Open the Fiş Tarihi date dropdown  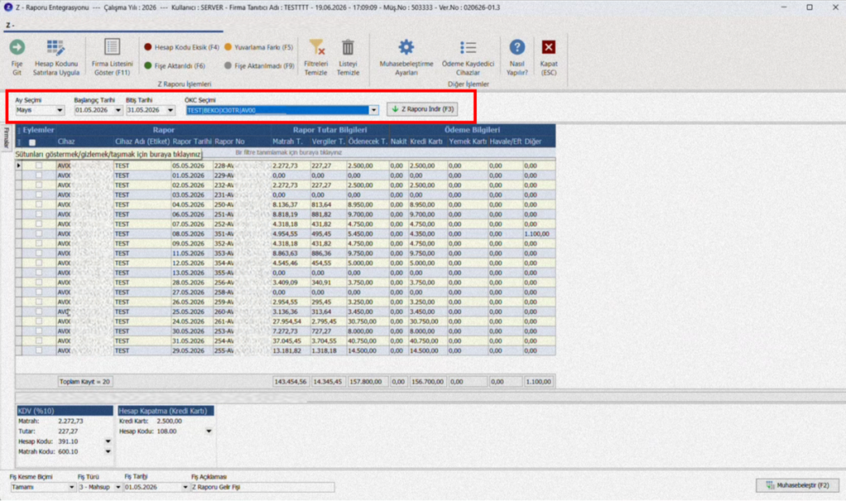(x=185, y=487)
